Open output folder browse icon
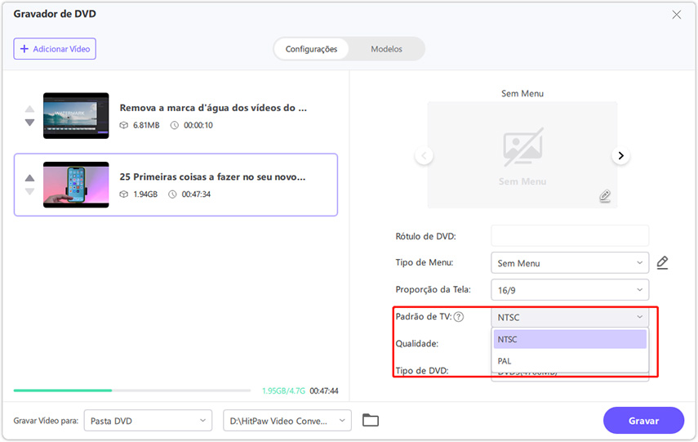This screenshot has height=442, width=698. point(371,421)
